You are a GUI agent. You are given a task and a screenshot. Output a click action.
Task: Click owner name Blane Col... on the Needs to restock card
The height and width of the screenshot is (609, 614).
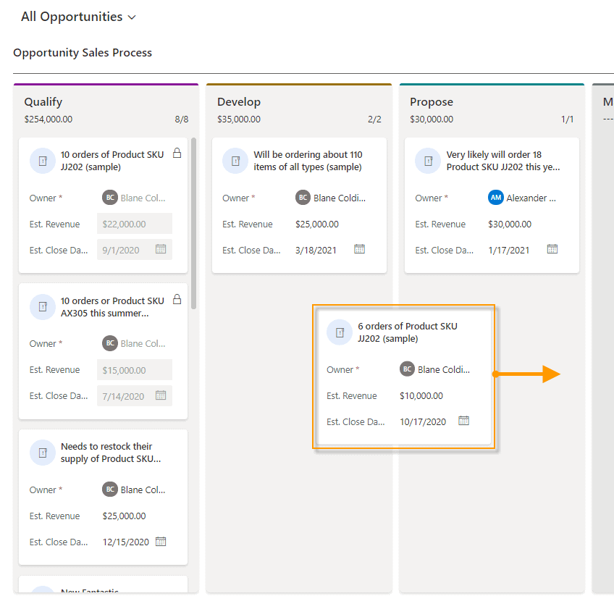[x=143, y=490]
